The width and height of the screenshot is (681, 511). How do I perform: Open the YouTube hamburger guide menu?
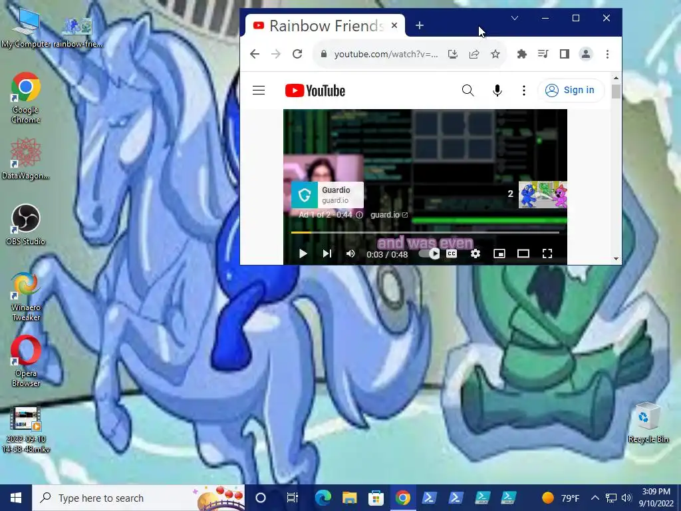[x=259, y=90]
